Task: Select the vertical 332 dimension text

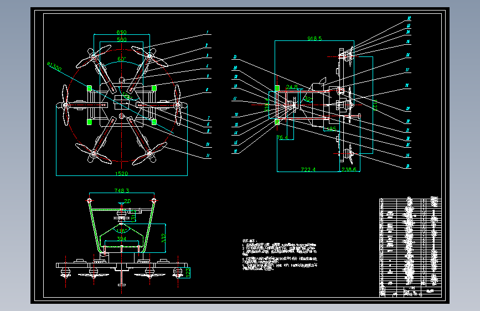Action: point(163,238)
